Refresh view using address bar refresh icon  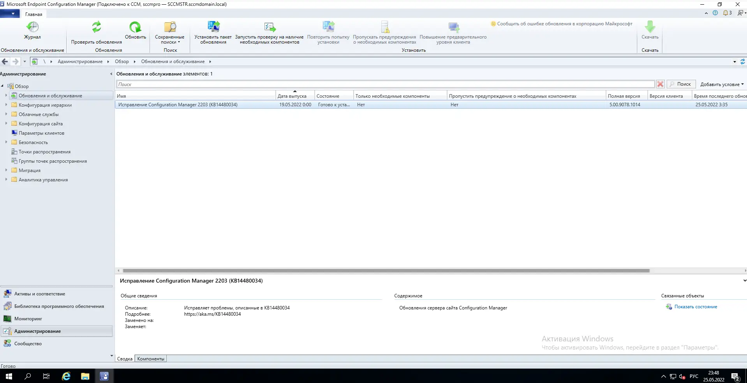click(x=742, y=61)
